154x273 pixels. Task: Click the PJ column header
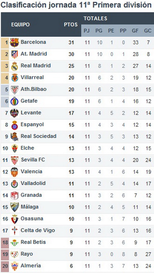tap(87, 31)
